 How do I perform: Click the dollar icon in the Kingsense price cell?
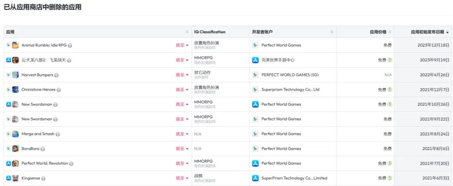click(390, 178)
